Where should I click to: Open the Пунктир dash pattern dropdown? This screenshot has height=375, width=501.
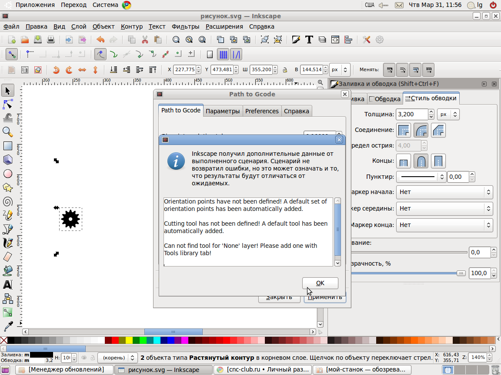point(421,177)
